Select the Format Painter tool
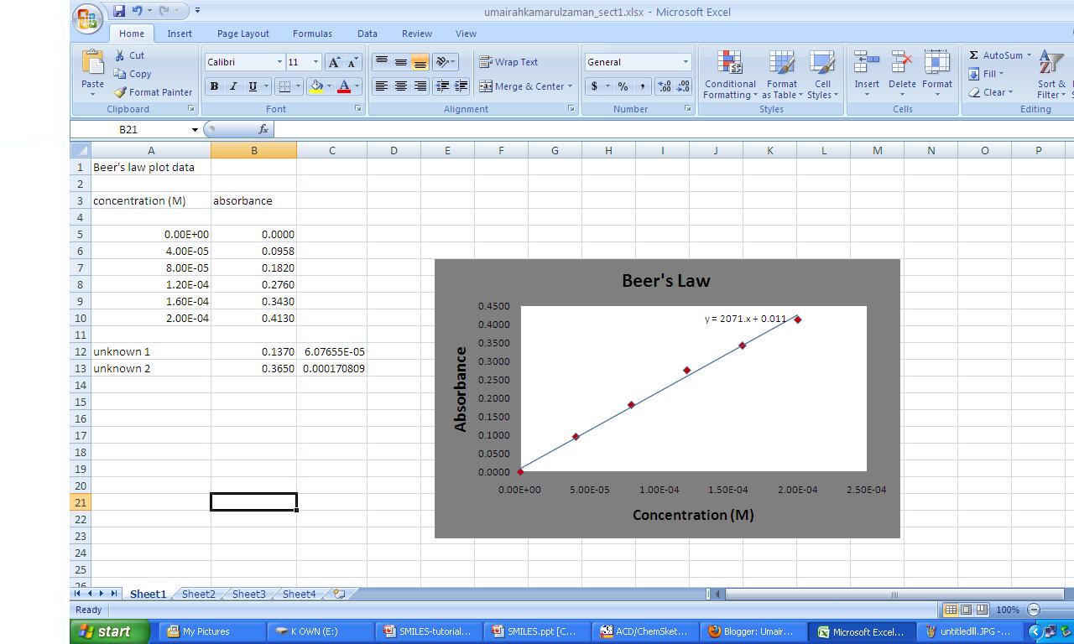This screenshot has height=644, width=1074. tap(154, 92)
